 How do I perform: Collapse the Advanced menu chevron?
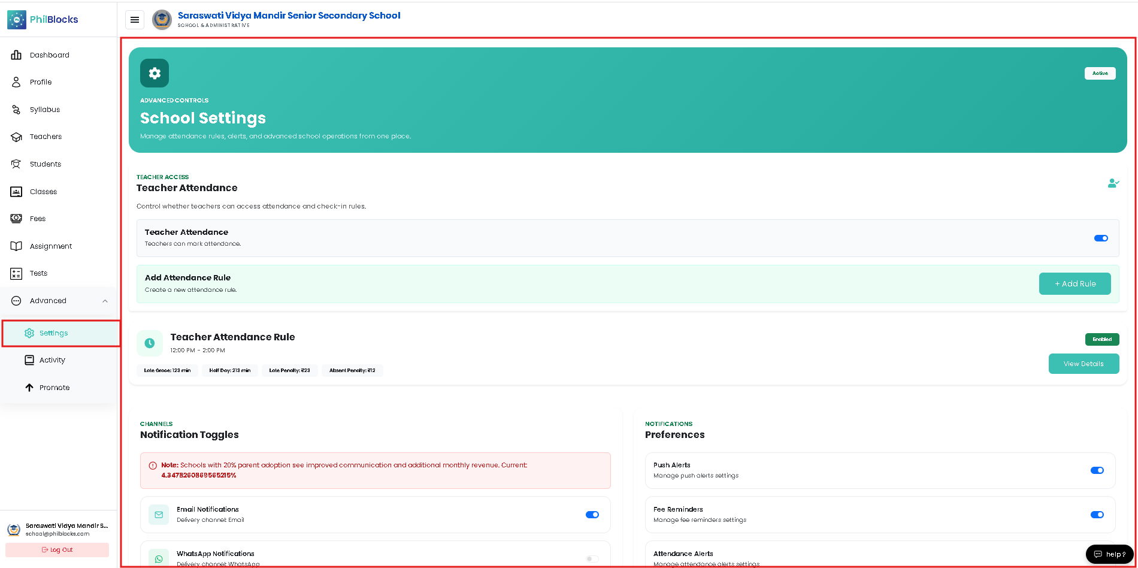105,301
